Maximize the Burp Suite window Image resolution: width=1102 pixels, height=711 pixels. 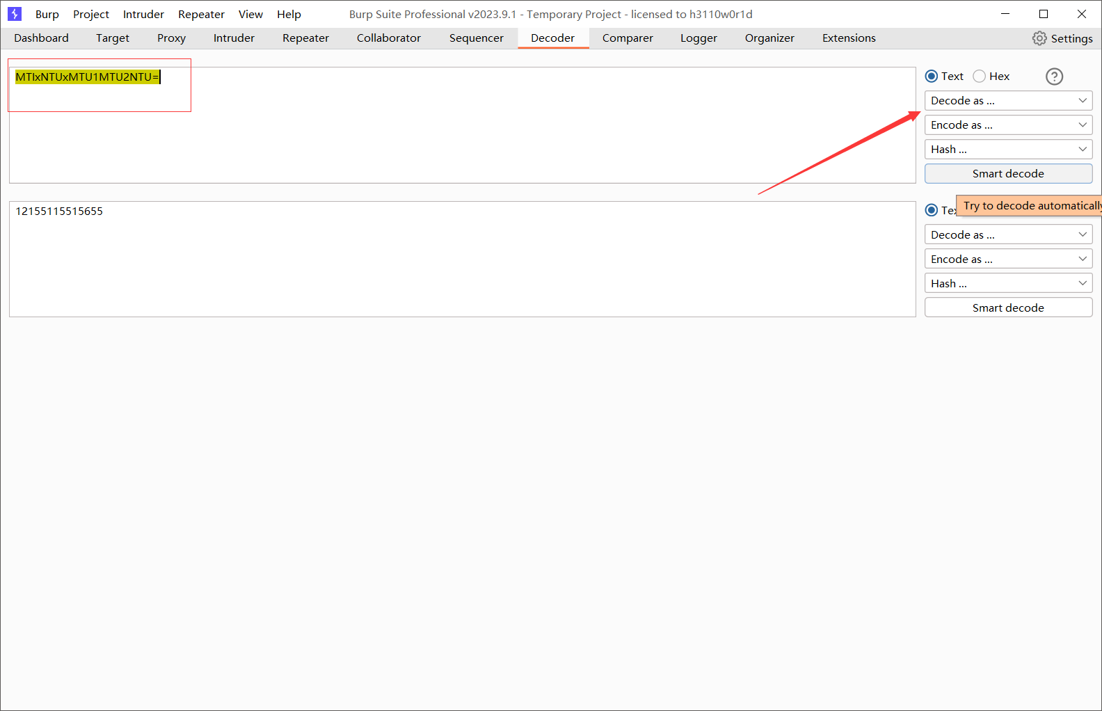pos(1044,14)
